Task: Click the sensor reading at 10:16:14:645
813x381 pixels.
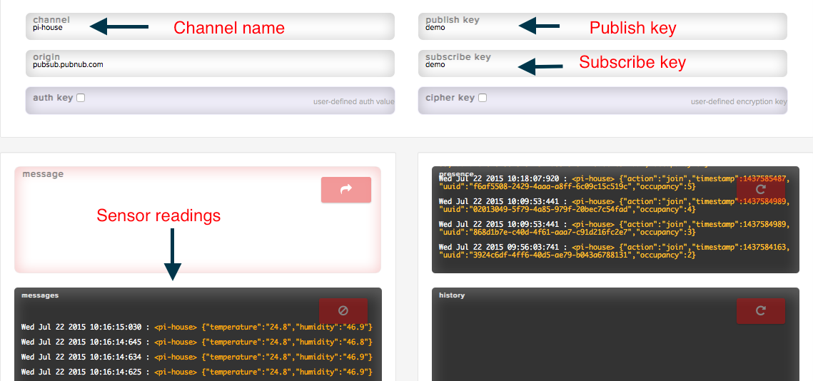Action: coord(196,342)
